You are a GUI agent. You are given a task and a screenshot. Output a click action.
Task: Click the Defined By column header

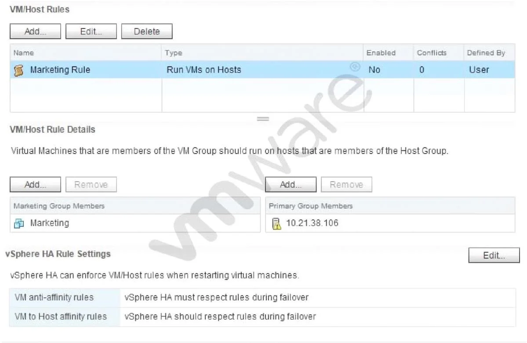tap(489, 53)
